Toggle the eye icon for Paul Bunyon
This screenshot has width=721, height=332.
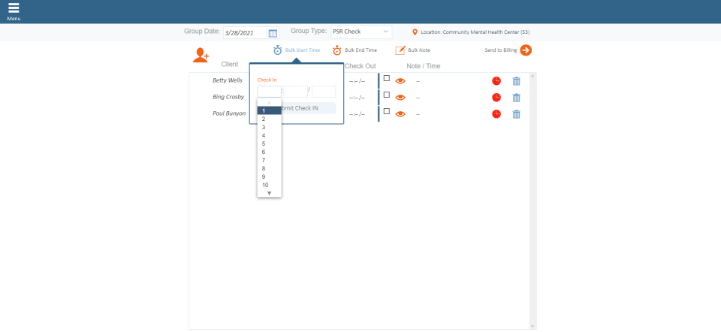tap(400, 114)
